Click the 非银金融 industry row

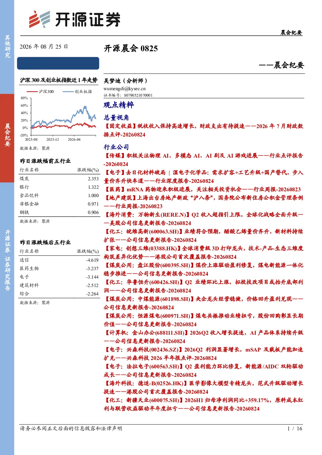[59, 204]
